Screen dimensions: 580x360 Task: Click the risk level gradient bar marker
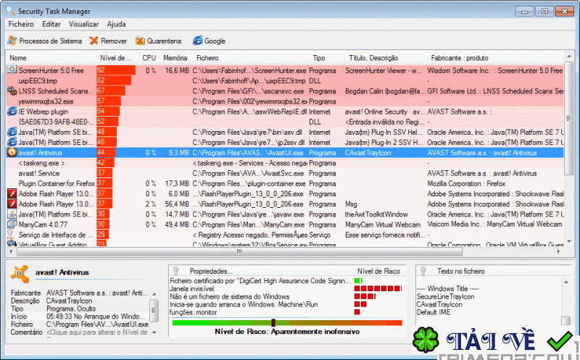point(273,322)
